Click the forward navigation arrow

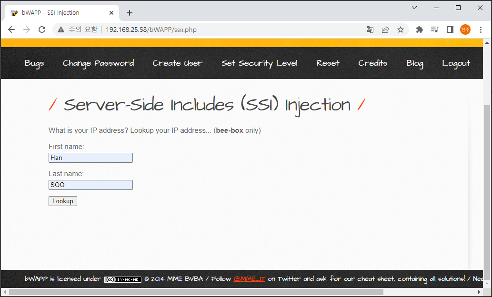click(27, 30)
